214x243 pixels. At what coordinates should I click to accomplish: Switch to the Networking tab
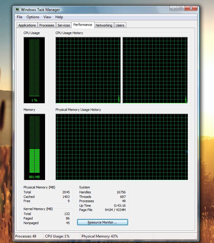click(104, 25)
